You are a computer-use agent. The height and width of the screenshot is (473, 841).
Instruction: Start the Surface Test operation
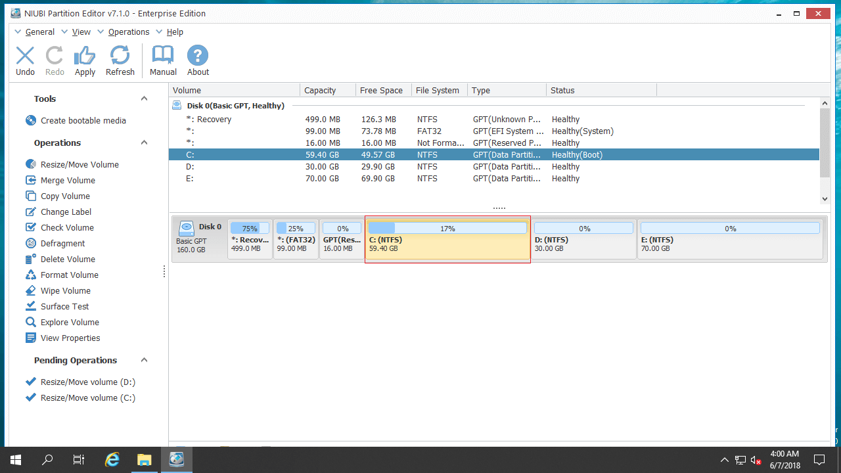(x=57, y=306)
